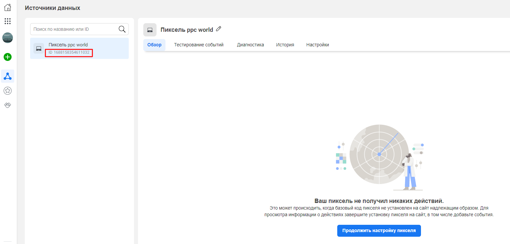Switch to the 'Обзор' tab

click(x=154, y=45)
